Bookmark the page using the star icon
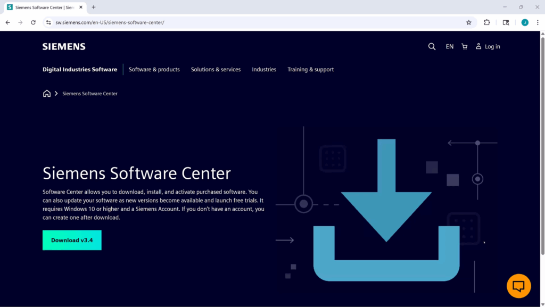The height and width of the screenshot is (307, 545). click(468, 22)
